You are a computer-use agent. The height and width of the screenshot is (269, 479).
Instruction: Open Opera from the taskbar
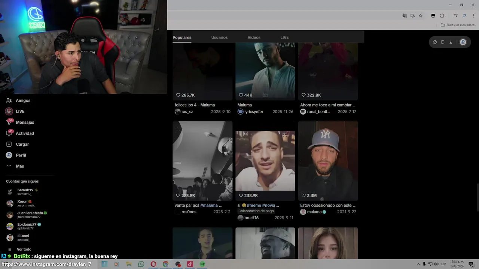[x=153, y=264]
